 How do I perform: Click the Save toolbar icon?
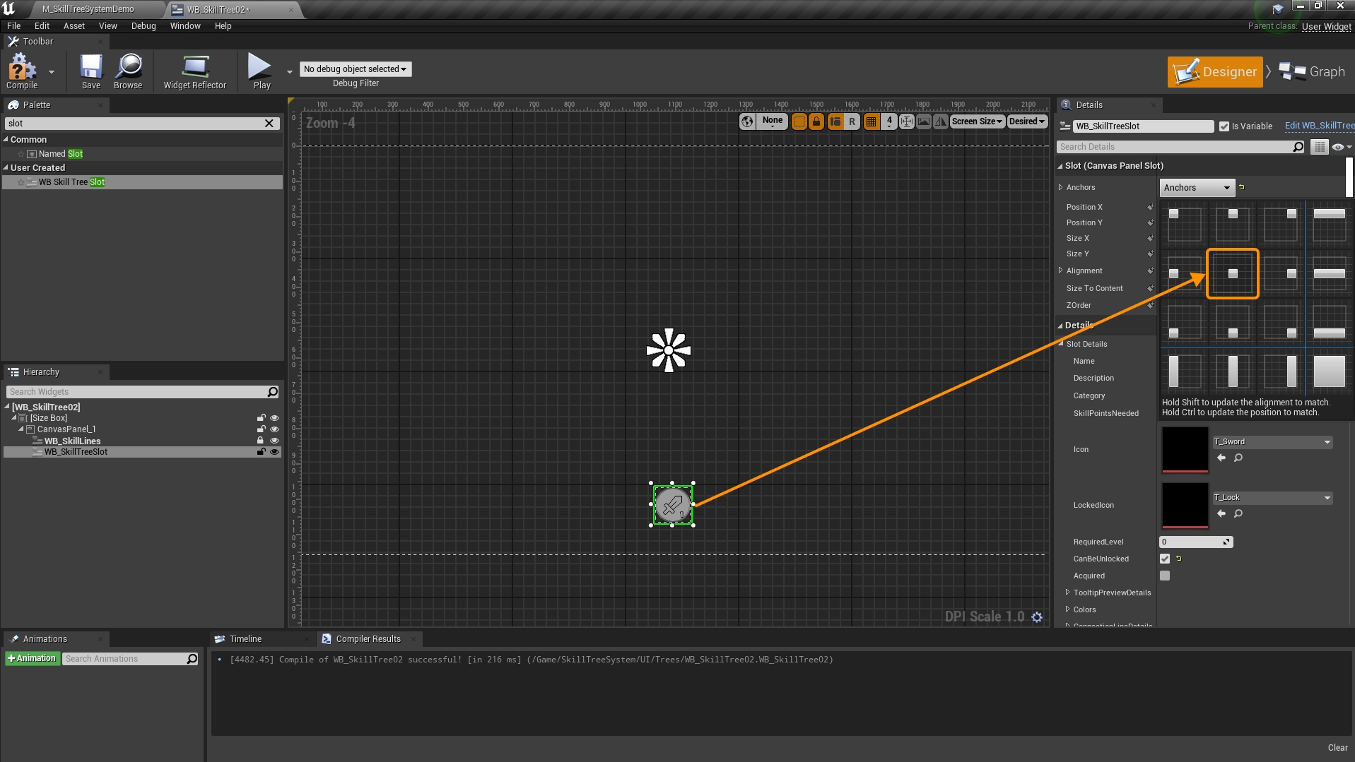90,71
